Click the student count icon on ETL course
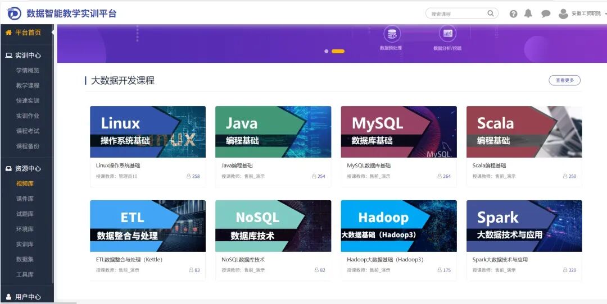This screenshot has height=304, width=607. [191, 270]
